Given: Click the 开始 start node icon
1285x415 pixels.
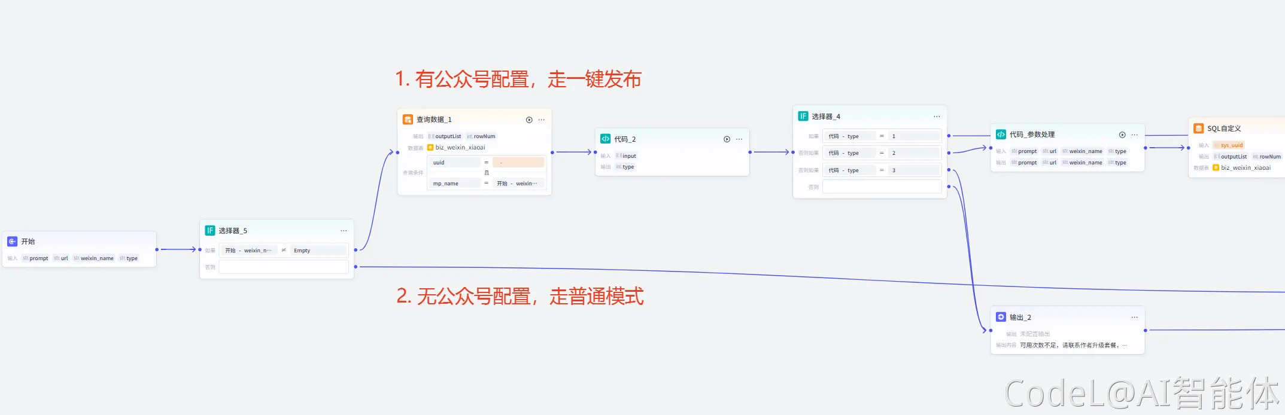Looking at the screenshot, I should pos(12,242).
